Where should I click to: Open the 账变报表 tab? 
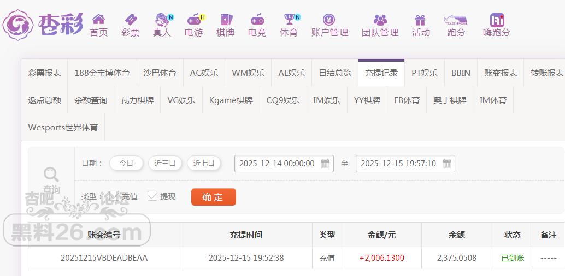click(x=501, y=73)
